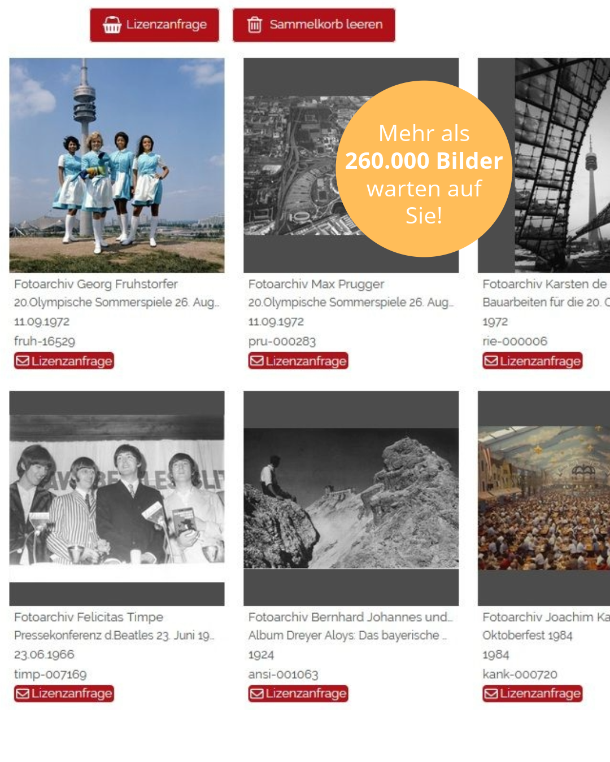Click the envelope icon under pru-000283

click(x=257, y=361)
